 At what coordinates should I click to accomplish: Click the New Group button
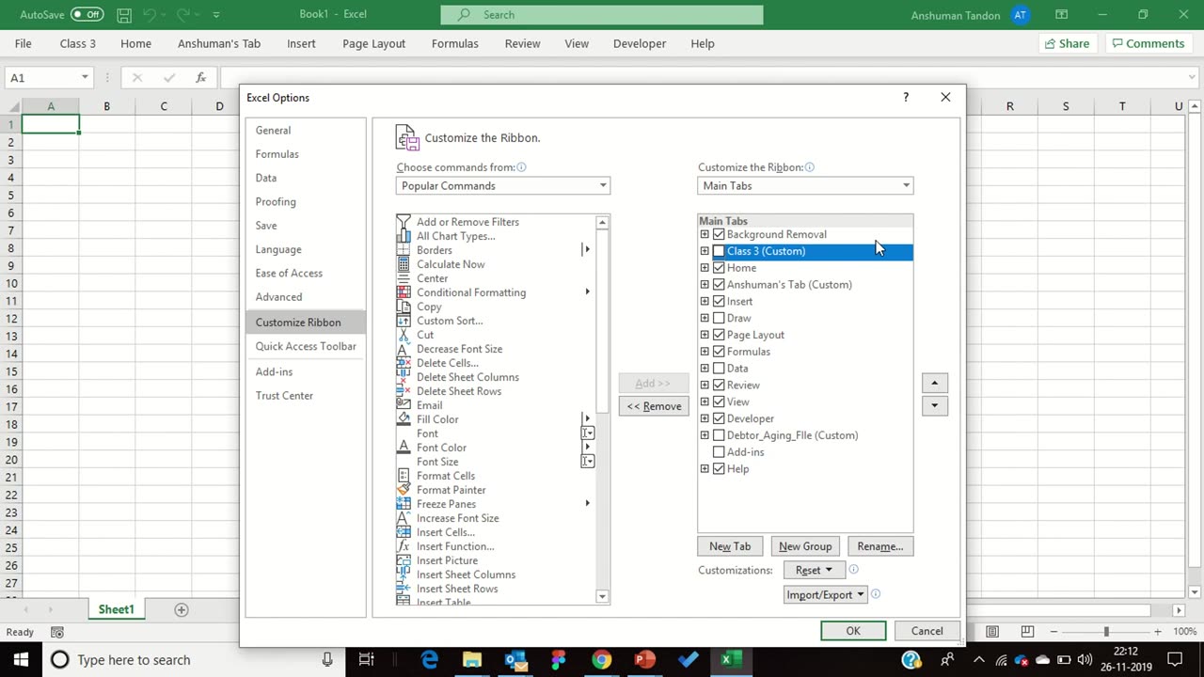(x=805, y=546)
